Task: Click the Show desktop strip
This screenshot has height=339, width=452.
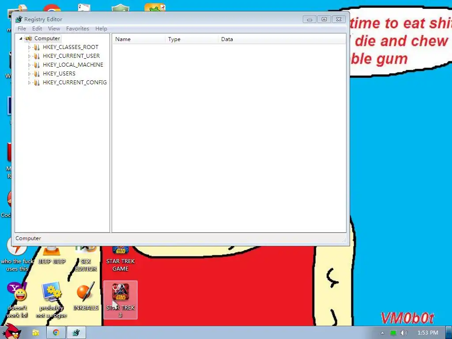Action: [449, 333]
